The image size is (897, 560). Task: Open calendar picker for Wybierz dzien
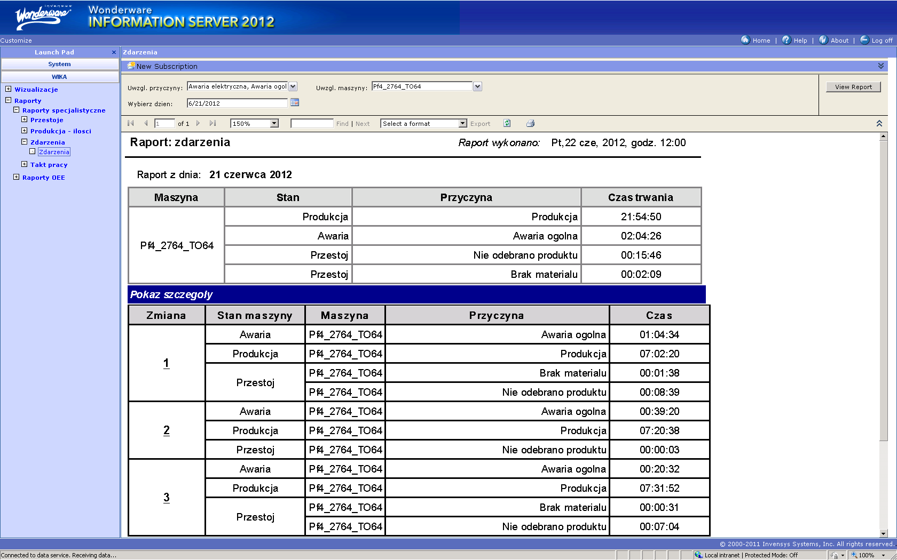[x=294, y=102]
